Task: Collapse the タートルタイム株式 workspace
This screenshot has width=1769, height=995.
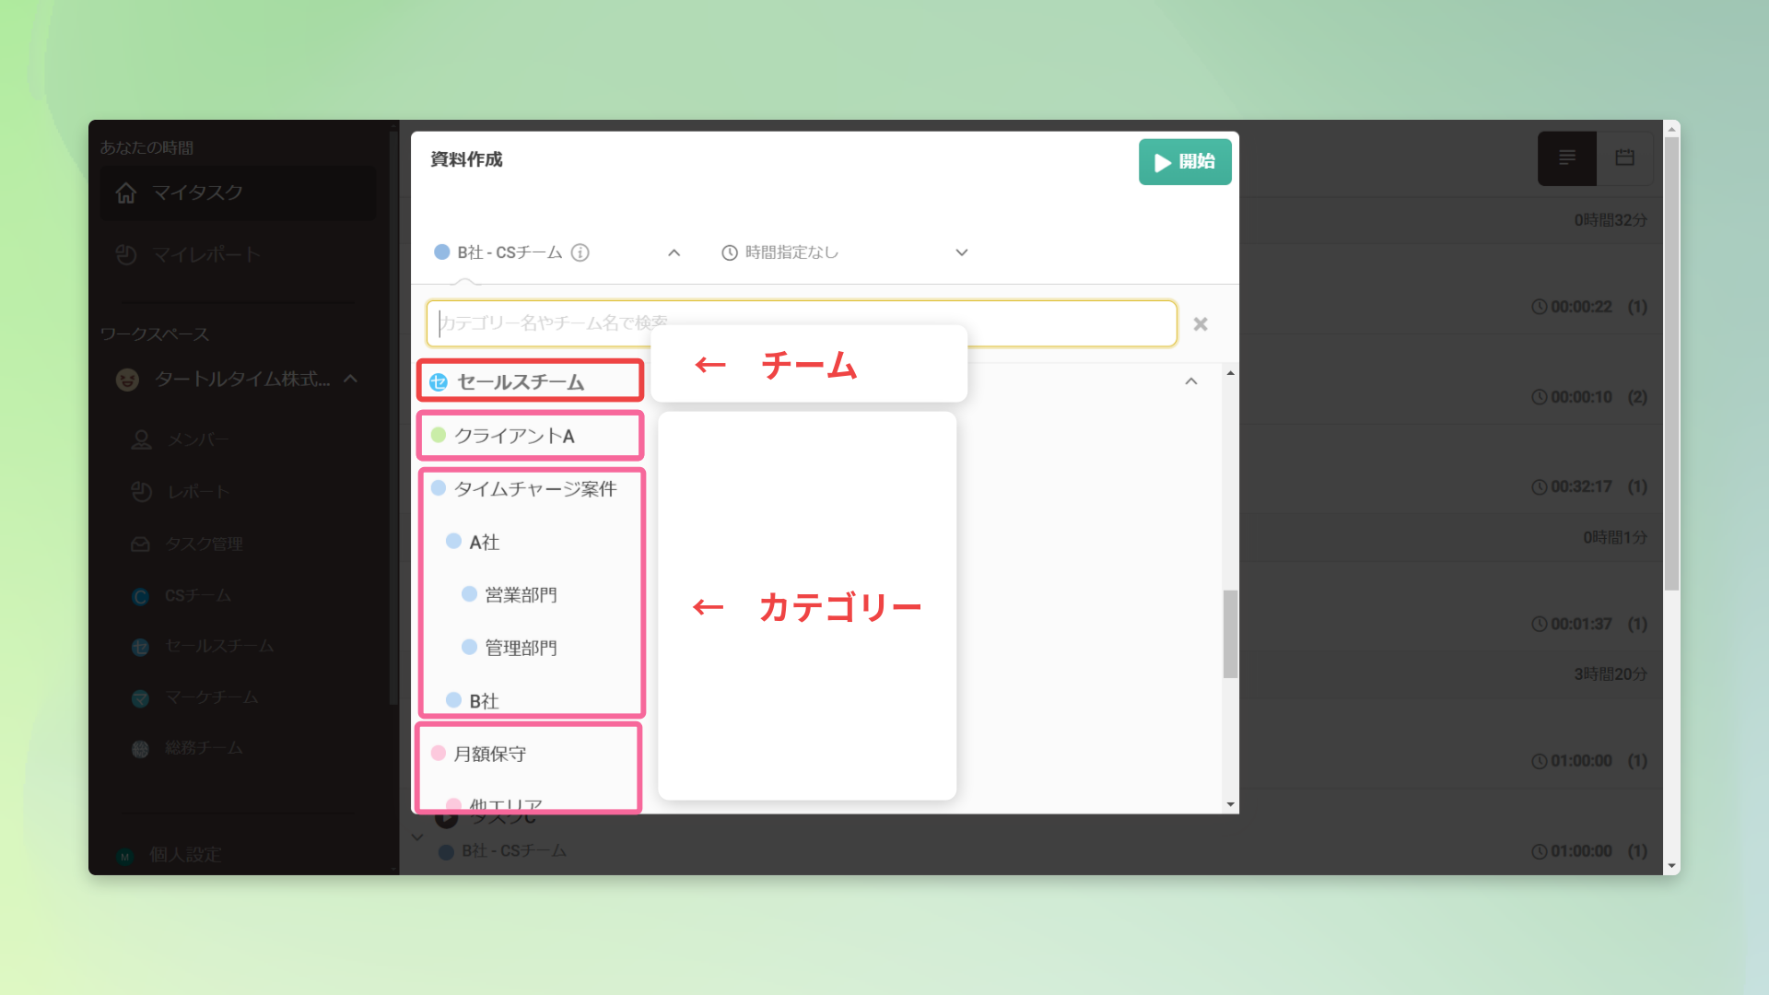Action: [x=351, y=379]
